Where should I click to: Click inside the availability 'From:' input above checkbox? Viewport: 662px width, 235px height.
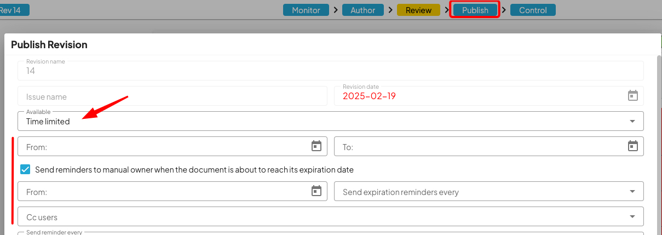coord(164,147)
